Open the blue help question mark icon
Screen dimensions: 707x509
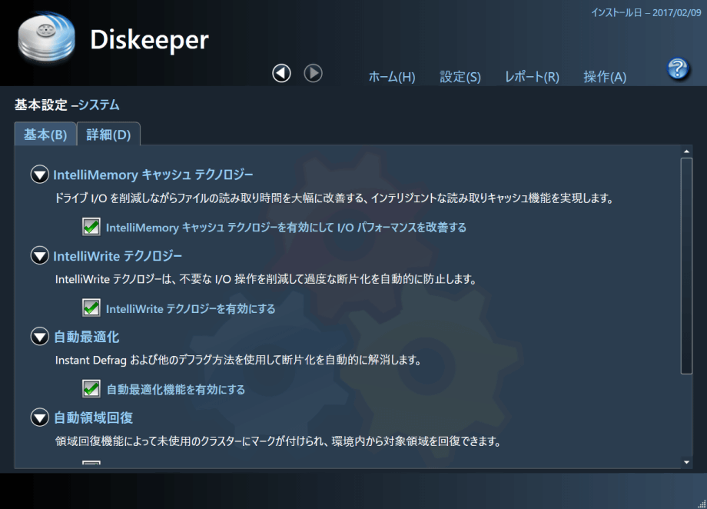click(x=678, y=69)
